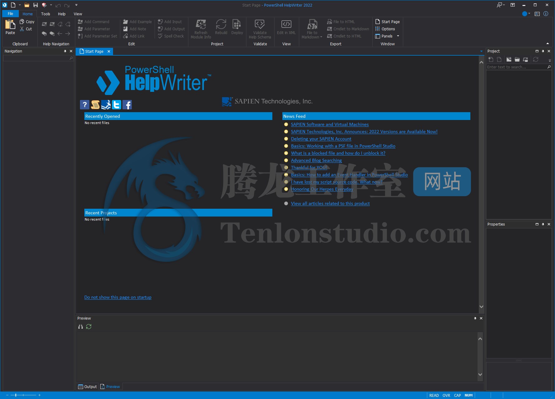Click File to HTML export
This screenshot has width=555, height=399.
click(x=341, y=22)
